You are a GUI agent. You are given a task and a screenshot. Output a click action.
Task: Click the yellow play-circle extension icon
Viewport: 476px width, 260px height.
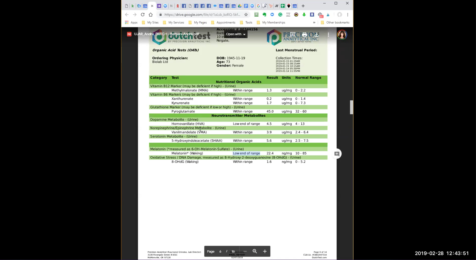[x=296, y=15]
